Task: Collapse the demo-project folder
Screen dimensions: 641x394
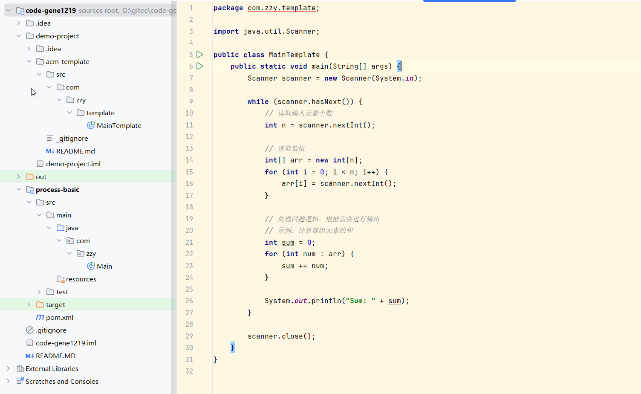Action: pos(19,36)
